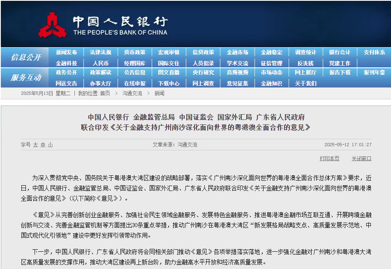The height and width of the screenshot is (269, 391).
Task: Go to 办事大厅 page
Action: click(100, 83)
